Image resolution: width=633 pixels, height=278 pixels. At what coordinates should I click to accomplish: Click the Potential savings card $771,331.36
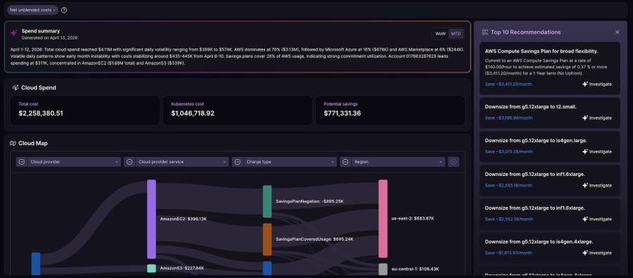click(x=390, y=110)
